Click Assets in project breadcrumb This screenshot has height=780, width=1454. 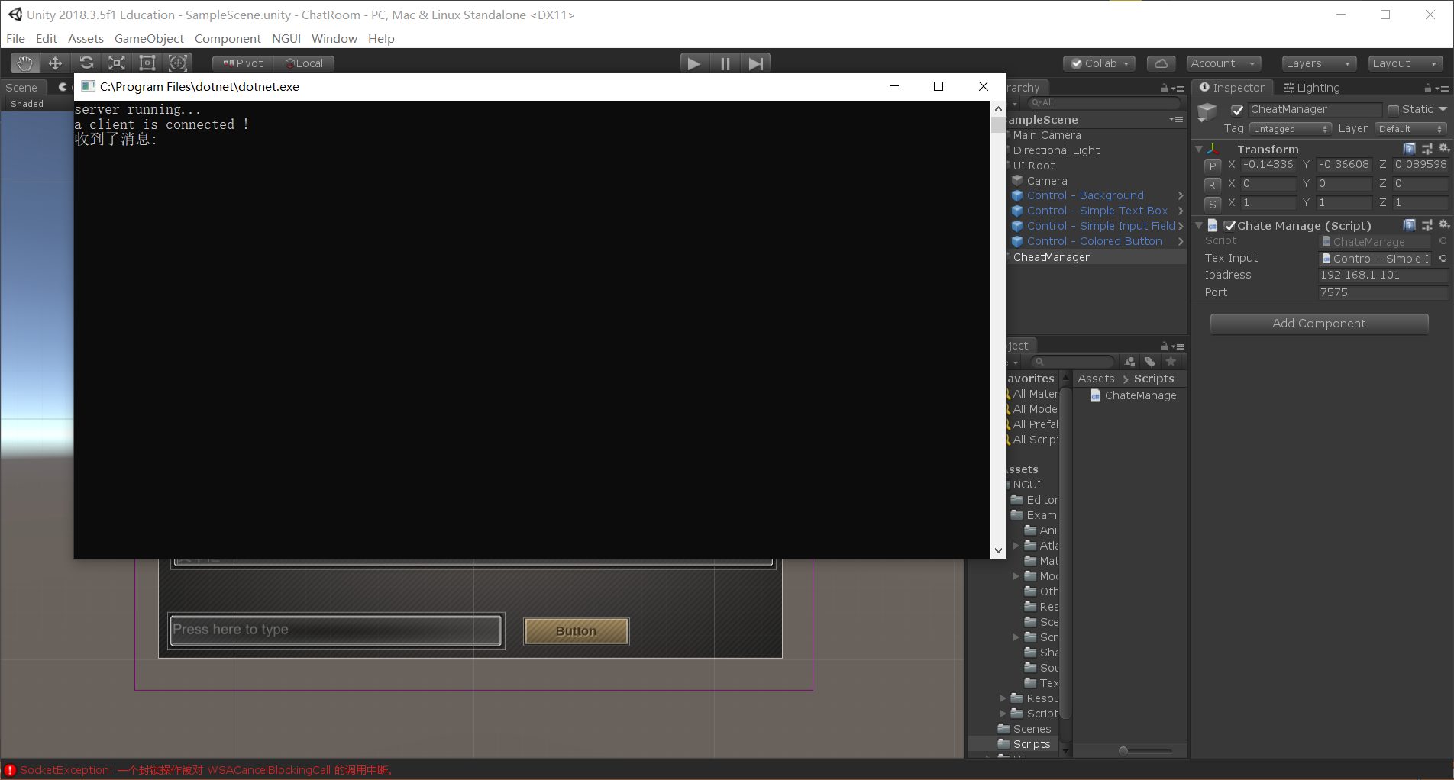1096,379
